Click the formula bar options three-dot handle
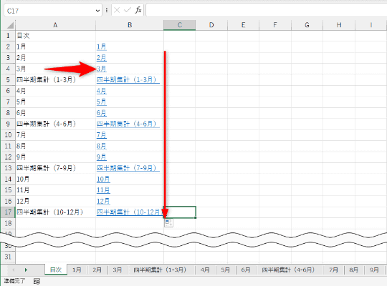This screenshot has height=286, width=387. 107,10
